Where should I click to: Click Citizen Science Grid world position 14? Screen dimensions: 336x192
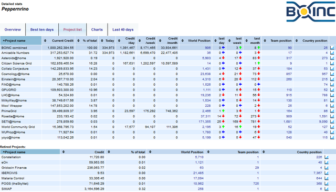pyautogui.click(x=209, y=63)
